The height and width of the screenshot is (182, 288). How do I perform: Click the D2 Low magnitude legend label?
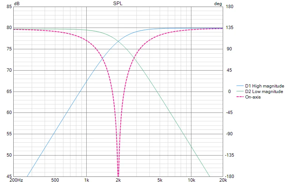[x=264, y=92]
